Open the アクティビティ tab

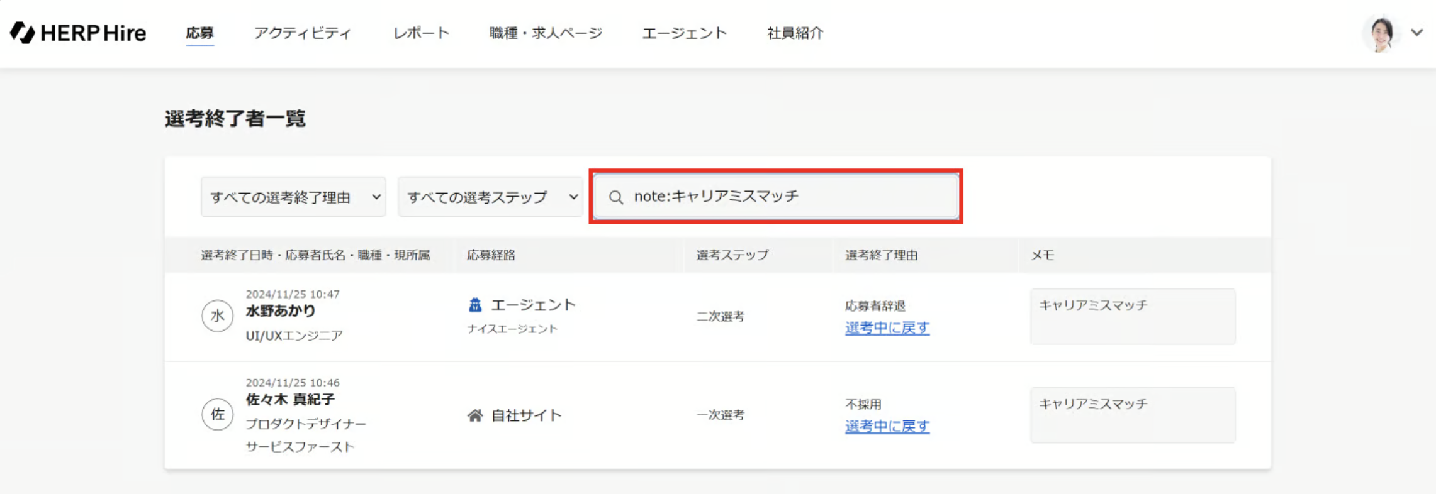click(x=302, y=33)
